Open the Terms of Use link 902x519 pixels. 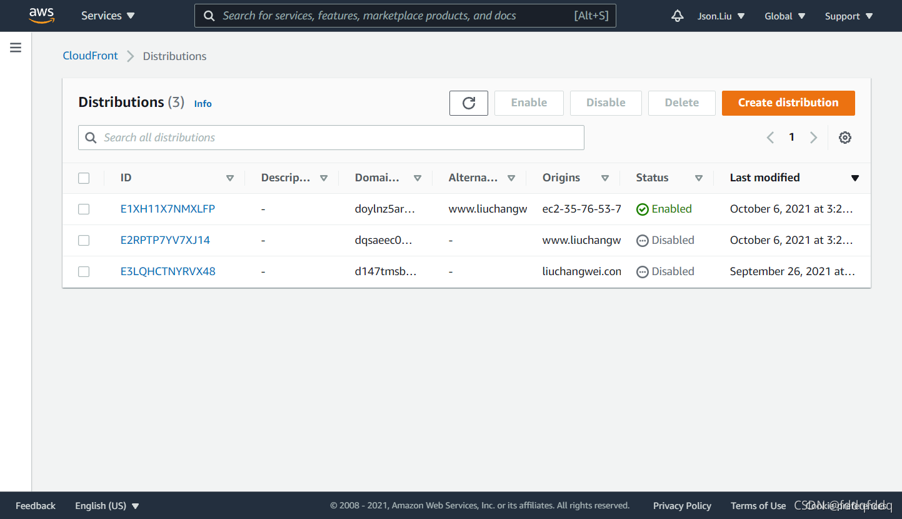[758, 506]
